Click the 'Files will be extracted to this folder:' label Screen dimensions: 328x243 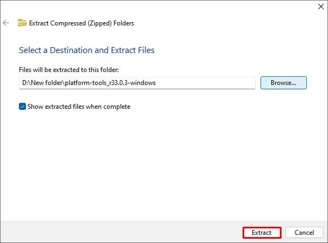click(69, 70)
